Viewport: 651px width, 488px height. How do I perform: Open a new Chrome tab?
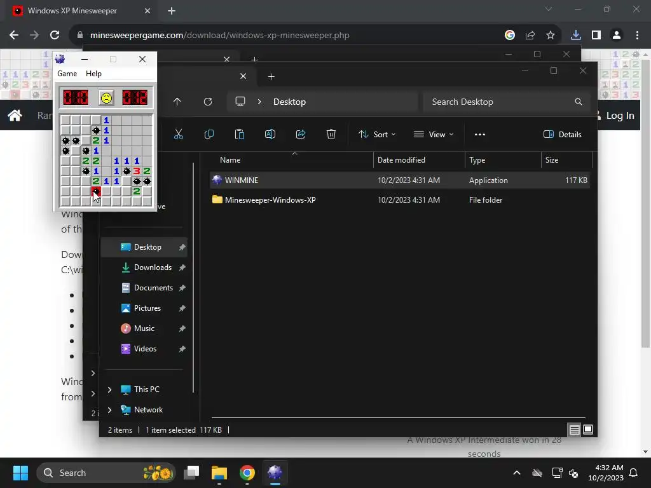pos(172,11)
